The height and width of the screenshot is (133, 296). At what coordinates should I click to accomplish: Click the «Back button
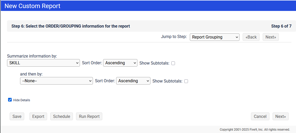251,37
